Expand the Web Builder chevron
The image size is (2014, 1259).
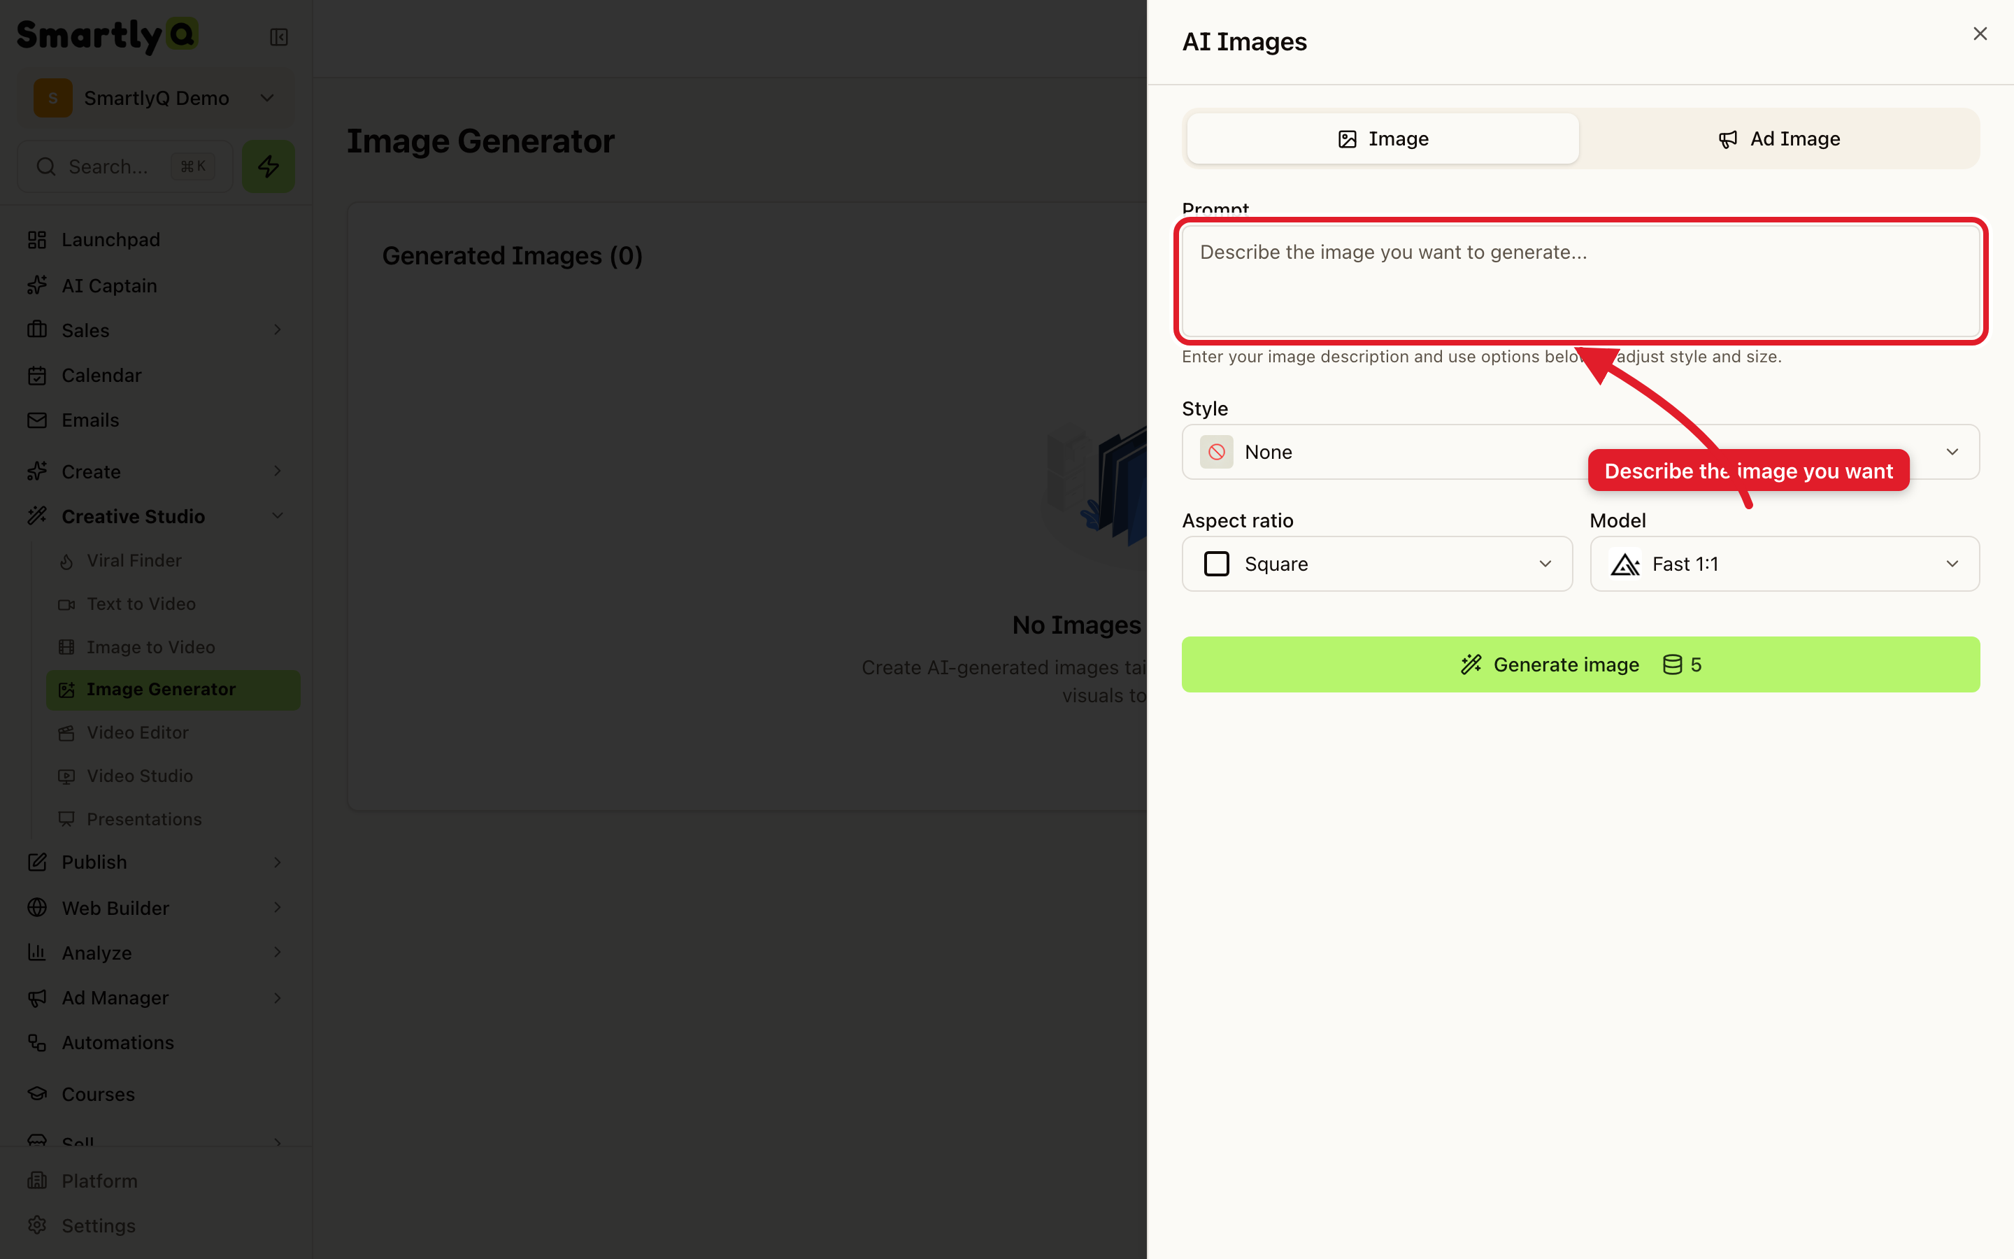coord(277,908)
